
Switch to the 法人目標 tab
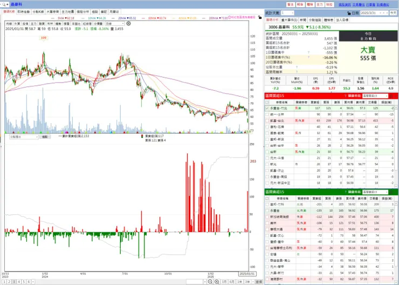coord(342,20)
